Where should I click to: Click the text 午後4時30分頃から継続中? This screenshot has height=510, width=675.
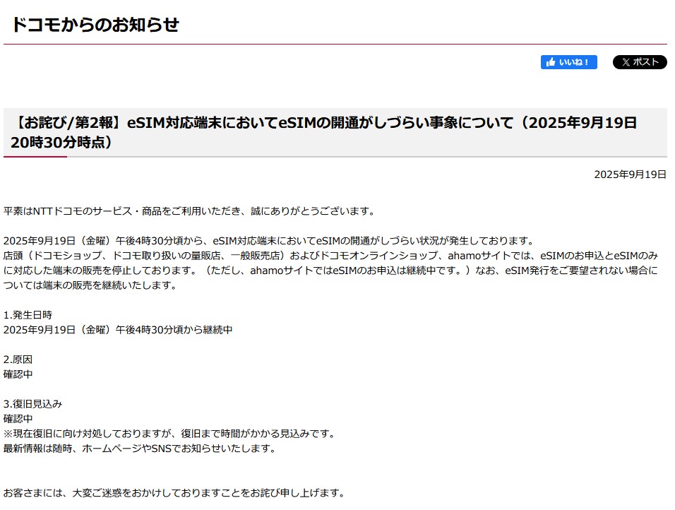174,330
